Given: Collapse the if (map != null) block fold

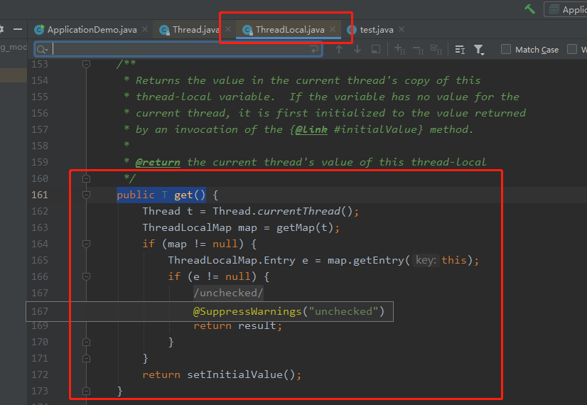Looking at the screenshot, I should (x=87, y=244).
